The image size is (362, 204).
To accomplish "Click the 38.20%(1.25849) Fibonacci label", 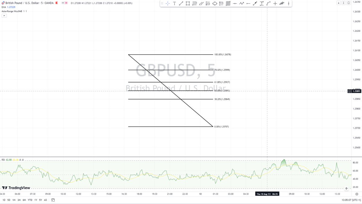I will pyautogui.click(x=223, y=99).
